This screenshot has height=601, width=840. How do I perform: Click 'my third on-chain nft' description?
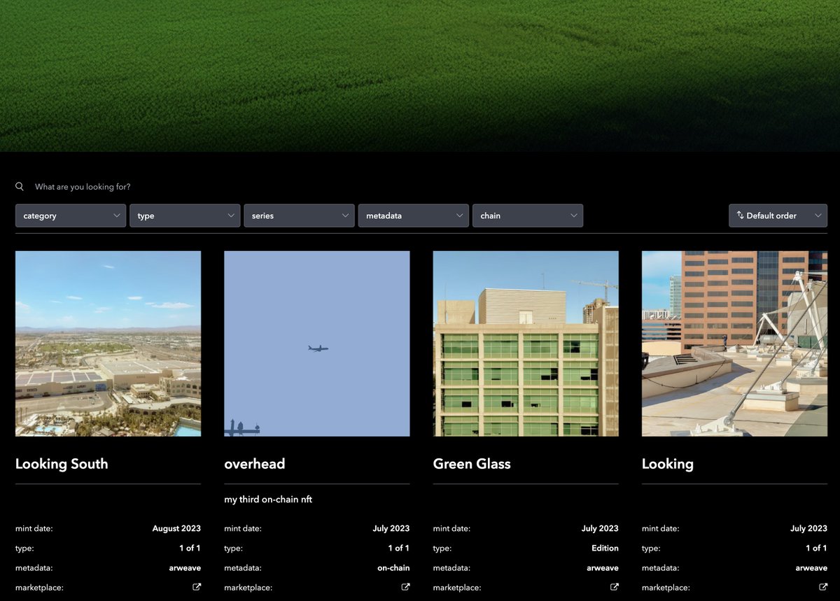(268, 500)
